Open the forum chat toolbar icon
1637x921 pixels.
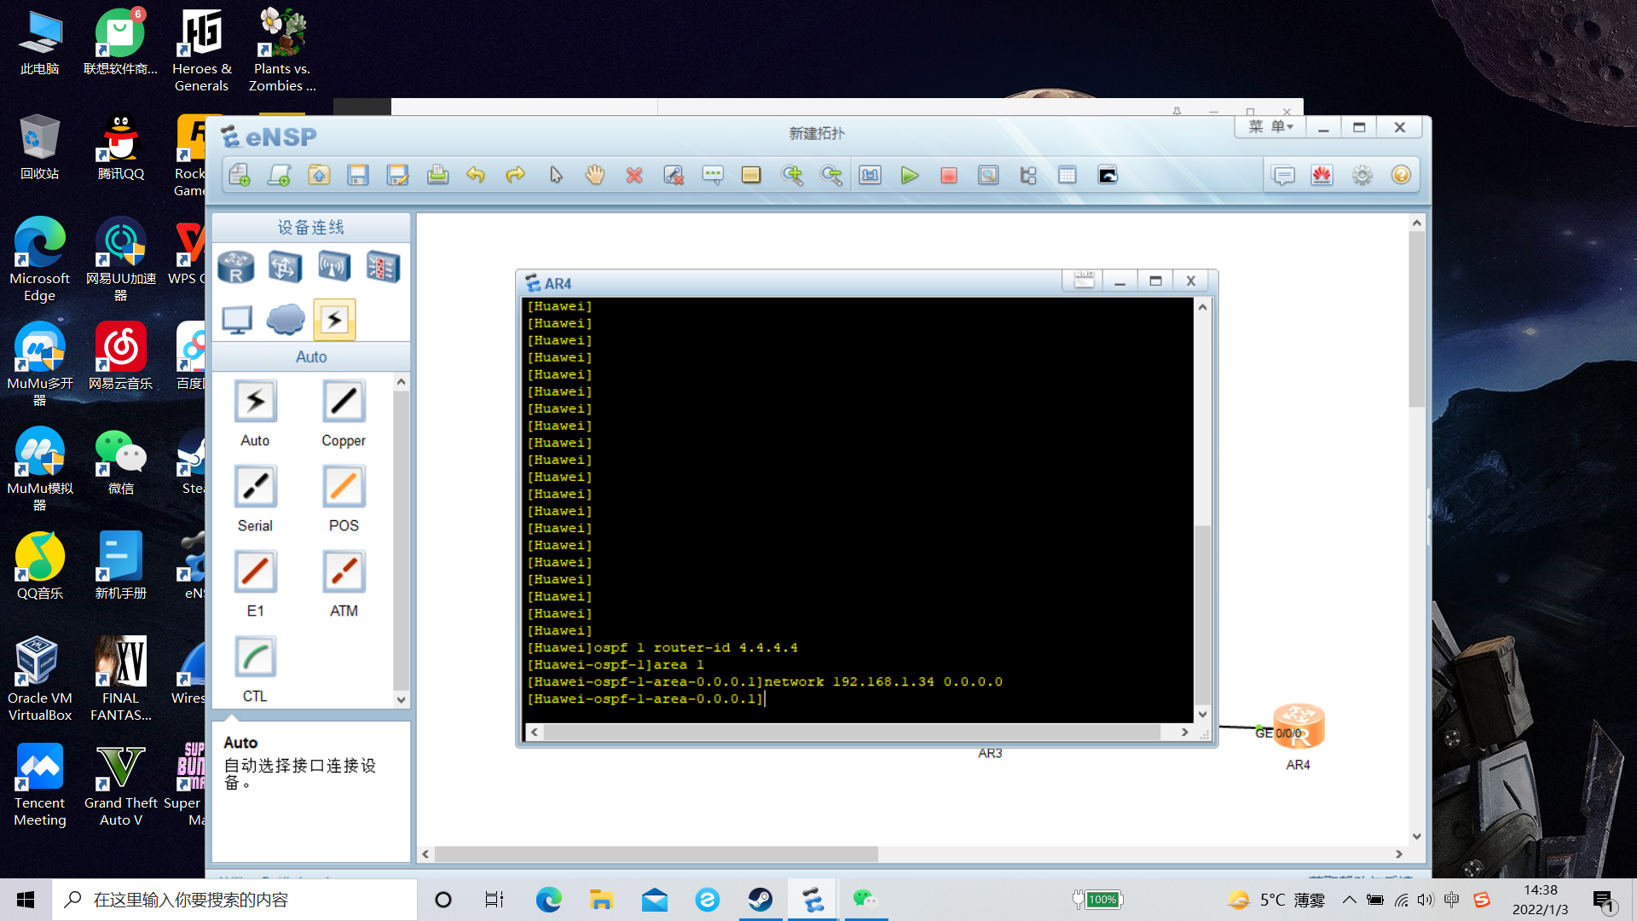pyautogui.click(x=1283, y=175)
